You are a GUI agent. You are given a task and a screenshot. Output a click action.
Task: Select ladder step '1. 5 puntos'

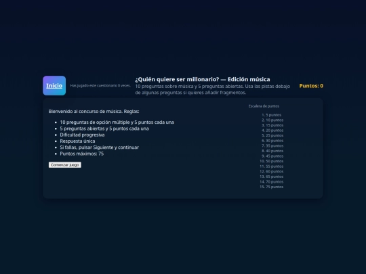point(272,115)
